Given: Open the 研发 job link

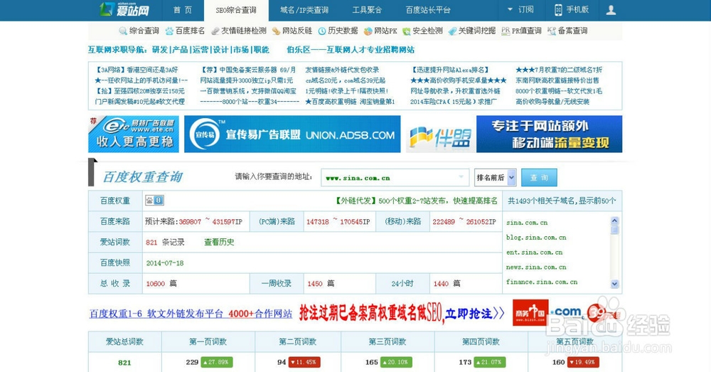Looking at the screenshot, I should pyautogui.click(x=160, y=50).
